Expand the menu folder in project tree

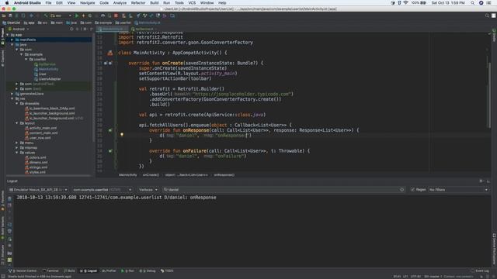point(17,143)
